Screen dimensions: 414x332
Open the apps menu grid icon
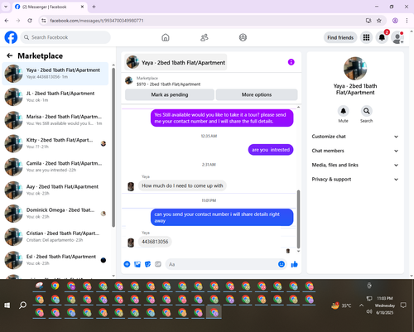pos(366,37)
